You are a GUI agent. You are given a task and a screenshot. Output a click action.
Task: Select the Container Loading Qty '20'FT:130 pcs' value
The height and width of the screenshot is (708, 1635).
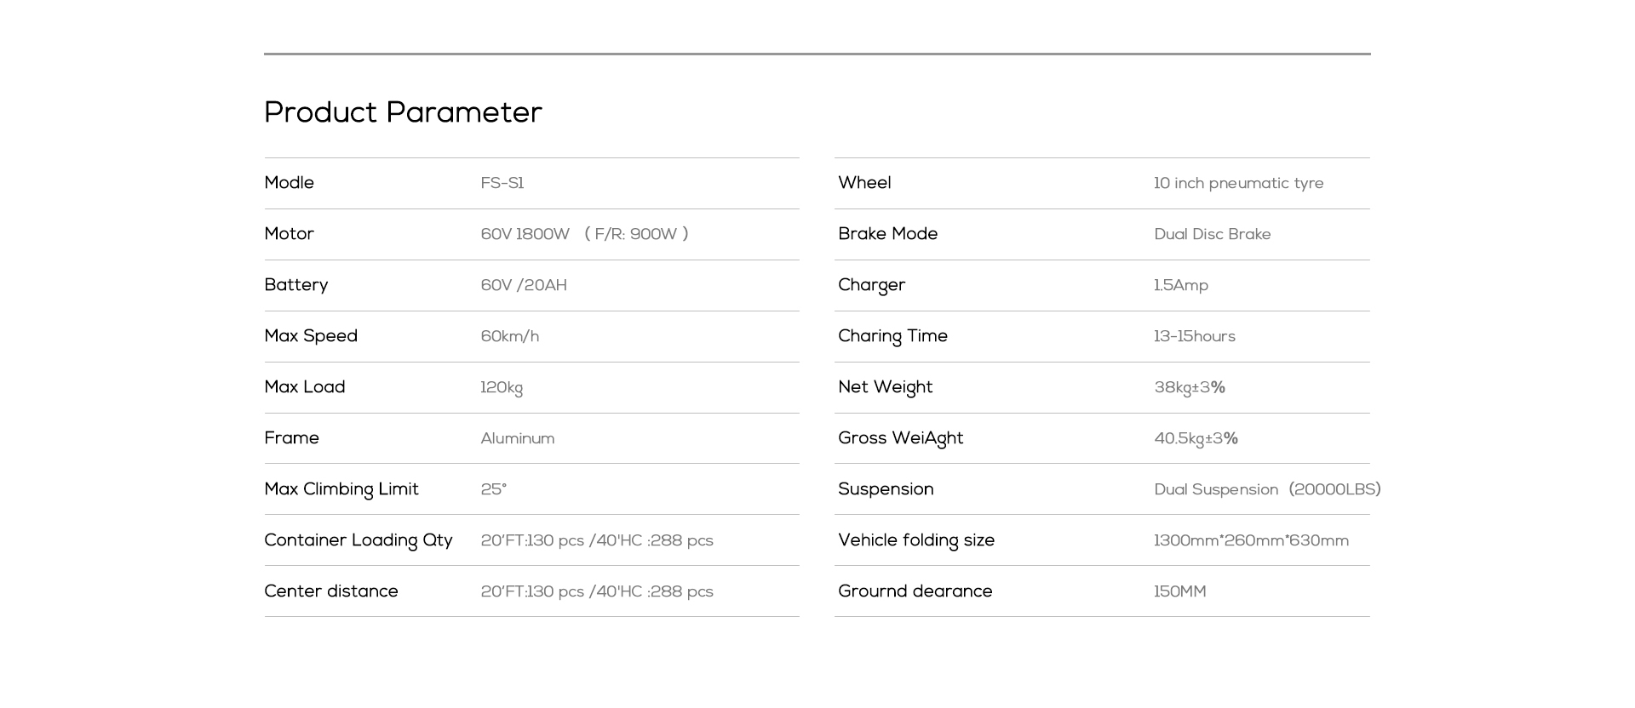coord(597,540)
